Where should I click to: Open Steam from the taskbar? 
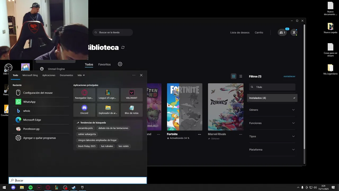(x=74, y=188)
